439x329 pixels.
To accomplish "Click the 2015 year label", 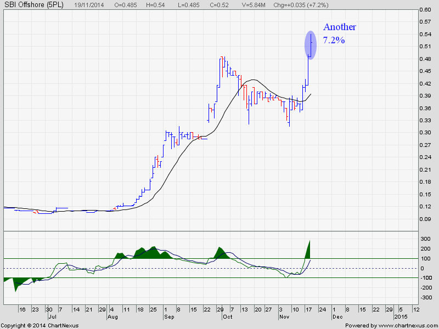I will coord(401,317).
